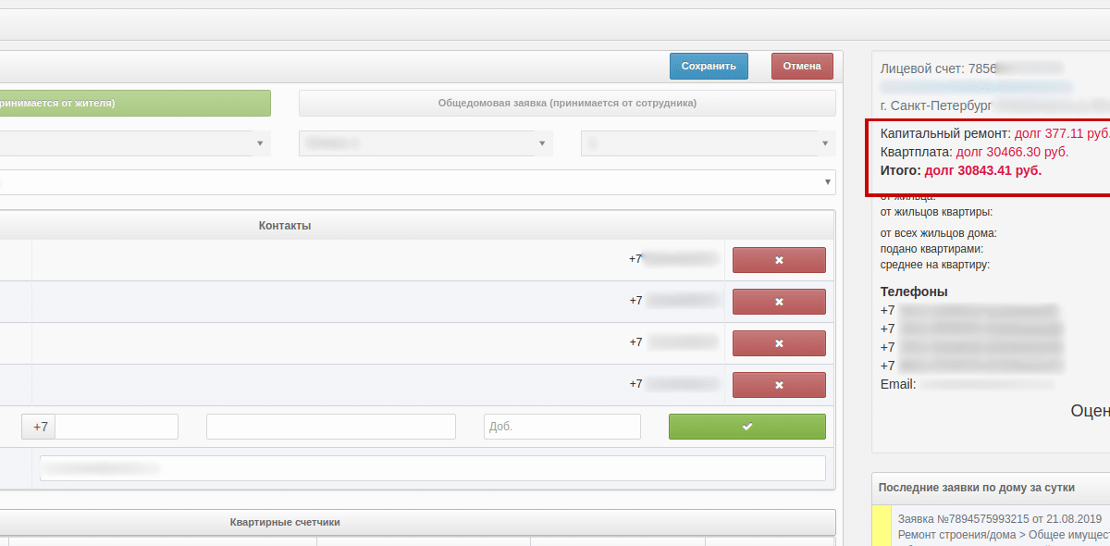The height and width of the screenshot is (546, 1110).
Task: Click the Доб. extension input field
Action: (561, 427)
